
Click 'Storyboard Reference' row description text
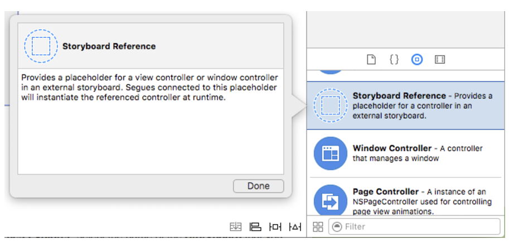tap(423, 106)
